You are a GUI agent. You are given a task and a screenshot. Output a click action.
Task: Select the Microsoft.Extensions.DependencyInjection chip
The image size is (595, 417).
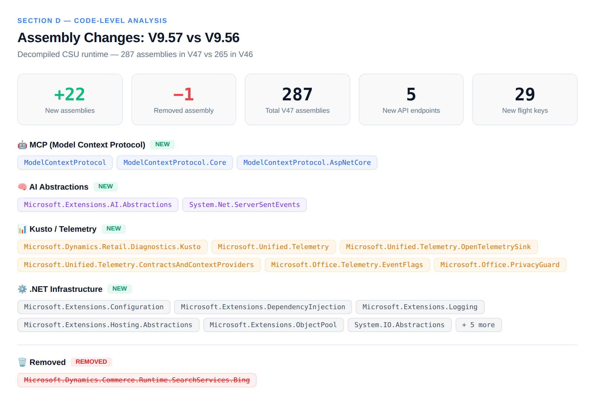263,307
